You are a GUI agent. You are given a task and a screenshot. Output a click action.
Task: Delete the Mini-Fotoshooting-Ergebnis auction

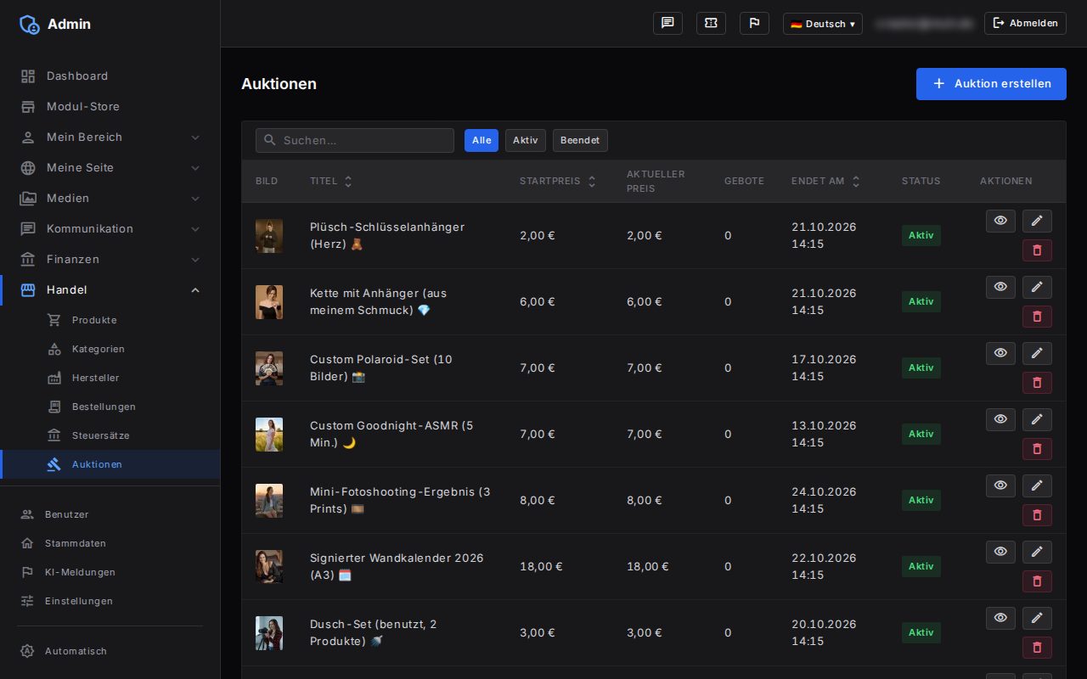click(x=1037, y=515)
